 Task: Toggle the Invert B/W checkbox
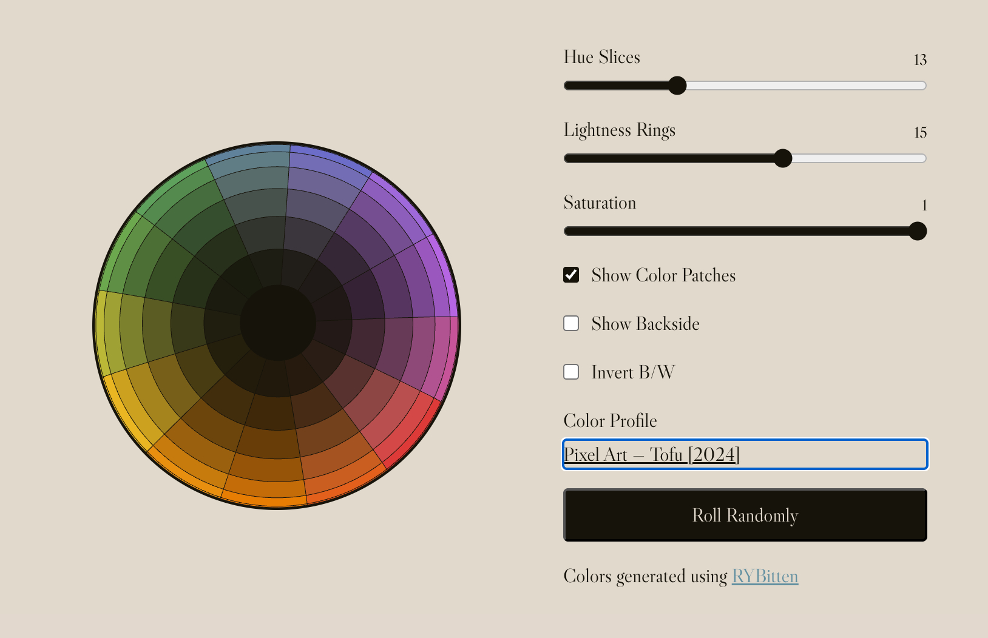(x=571, y=372)
